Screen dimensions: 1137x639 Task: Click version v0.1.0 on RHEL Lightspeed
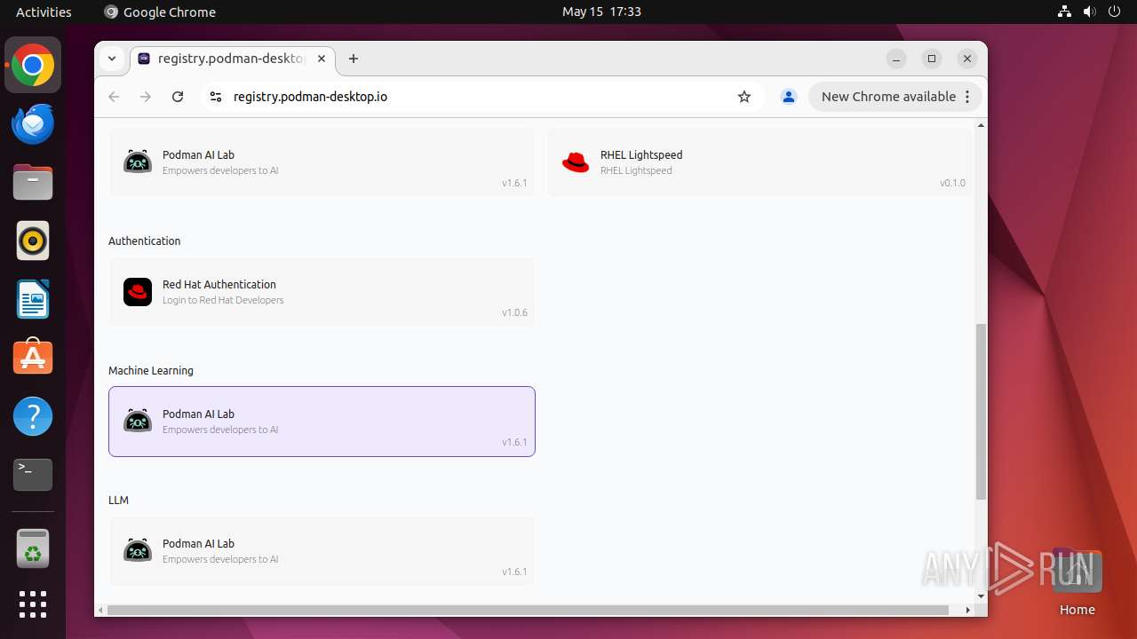tap(952, 183)
